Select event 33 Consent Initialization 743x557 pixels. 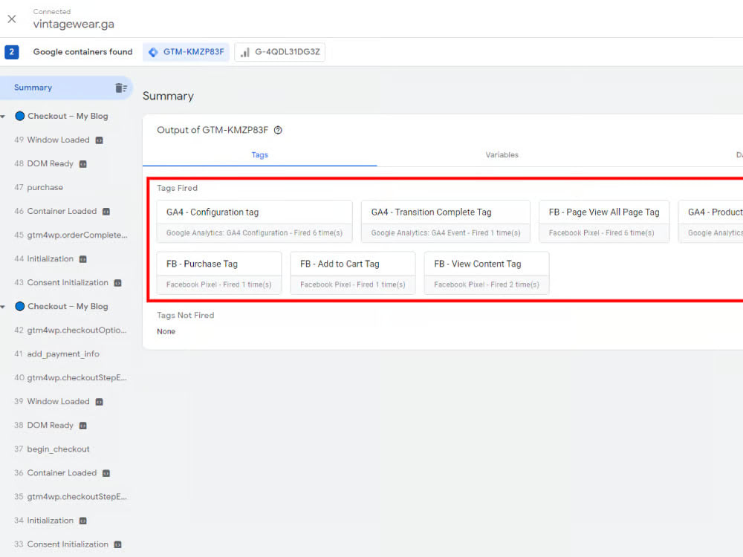click(66, 544)
